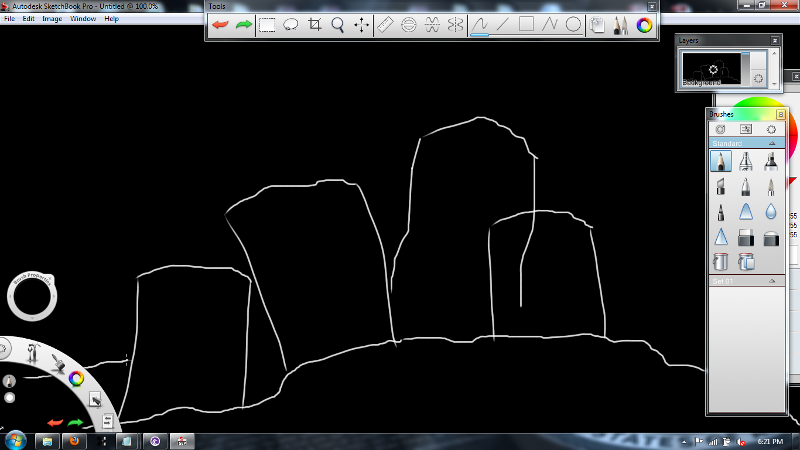Toggle the Brush palette from Tools bar

(x=621, y=25)
